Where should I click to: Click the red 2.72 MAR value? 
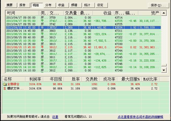pyautogui.click(x=154, y=84)
